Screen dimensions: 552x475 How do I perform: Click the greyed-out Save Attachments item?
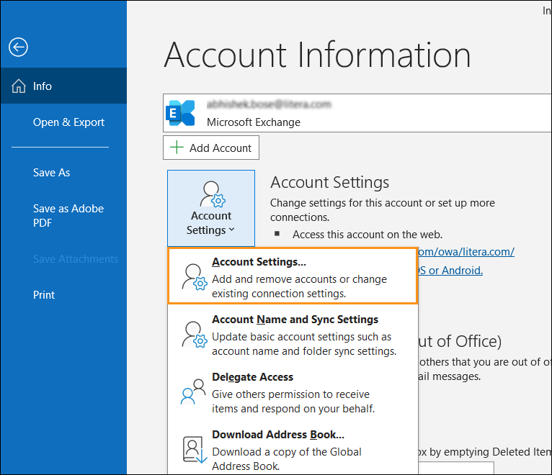(x=76, y=259)
